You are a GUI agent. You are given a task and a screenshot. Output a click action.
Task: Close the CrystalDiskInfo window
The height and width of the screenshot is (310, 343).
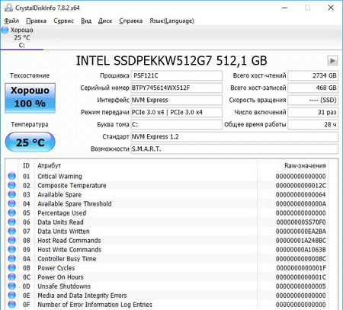(x=331, y=8)
